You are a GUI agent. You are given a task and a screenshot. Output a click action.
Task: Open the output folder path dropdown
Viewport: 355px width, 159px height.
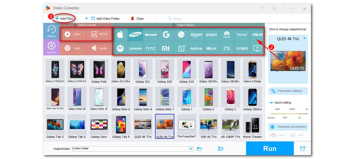tap(191, 149)
